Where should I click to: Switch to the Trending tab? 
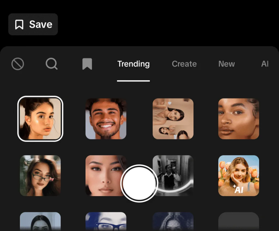click(x=133, y=64)
